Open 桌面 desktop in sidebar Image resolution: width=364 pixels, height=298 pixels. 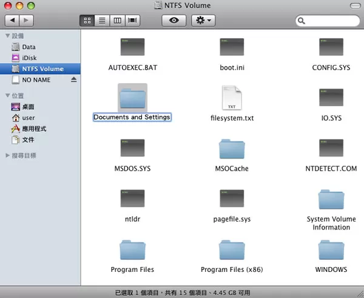(40, 107)
